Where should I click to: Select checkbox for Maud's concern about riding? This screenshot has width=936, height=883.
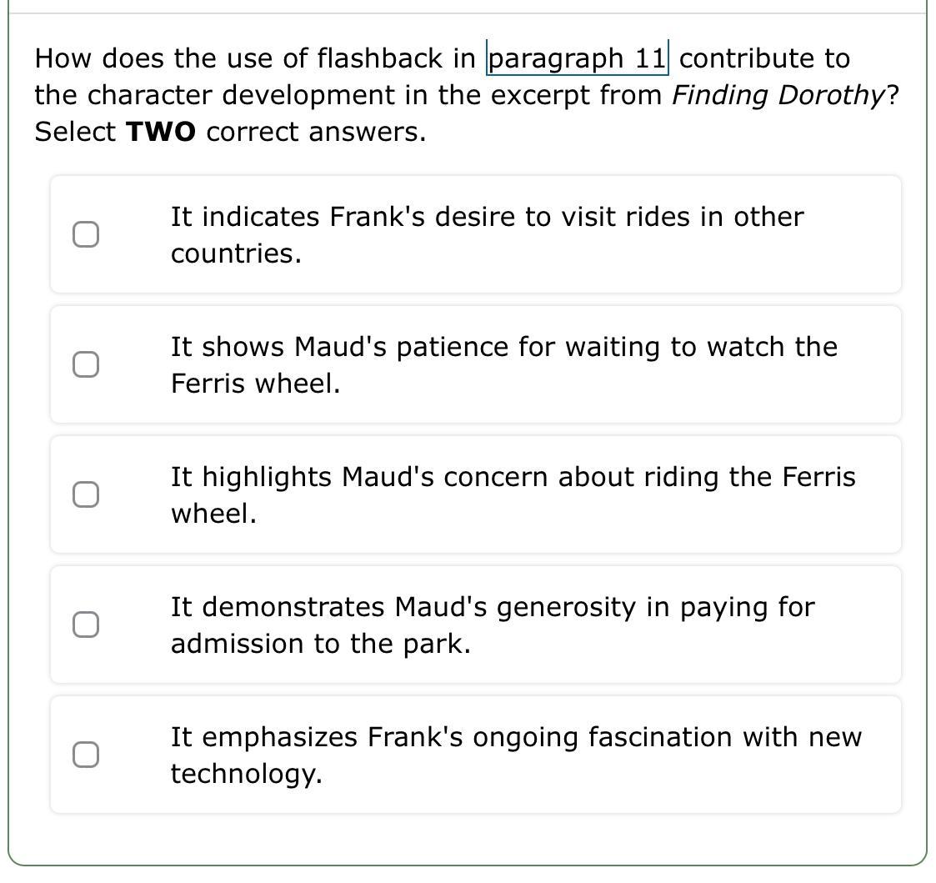click(x=86, y=494)
